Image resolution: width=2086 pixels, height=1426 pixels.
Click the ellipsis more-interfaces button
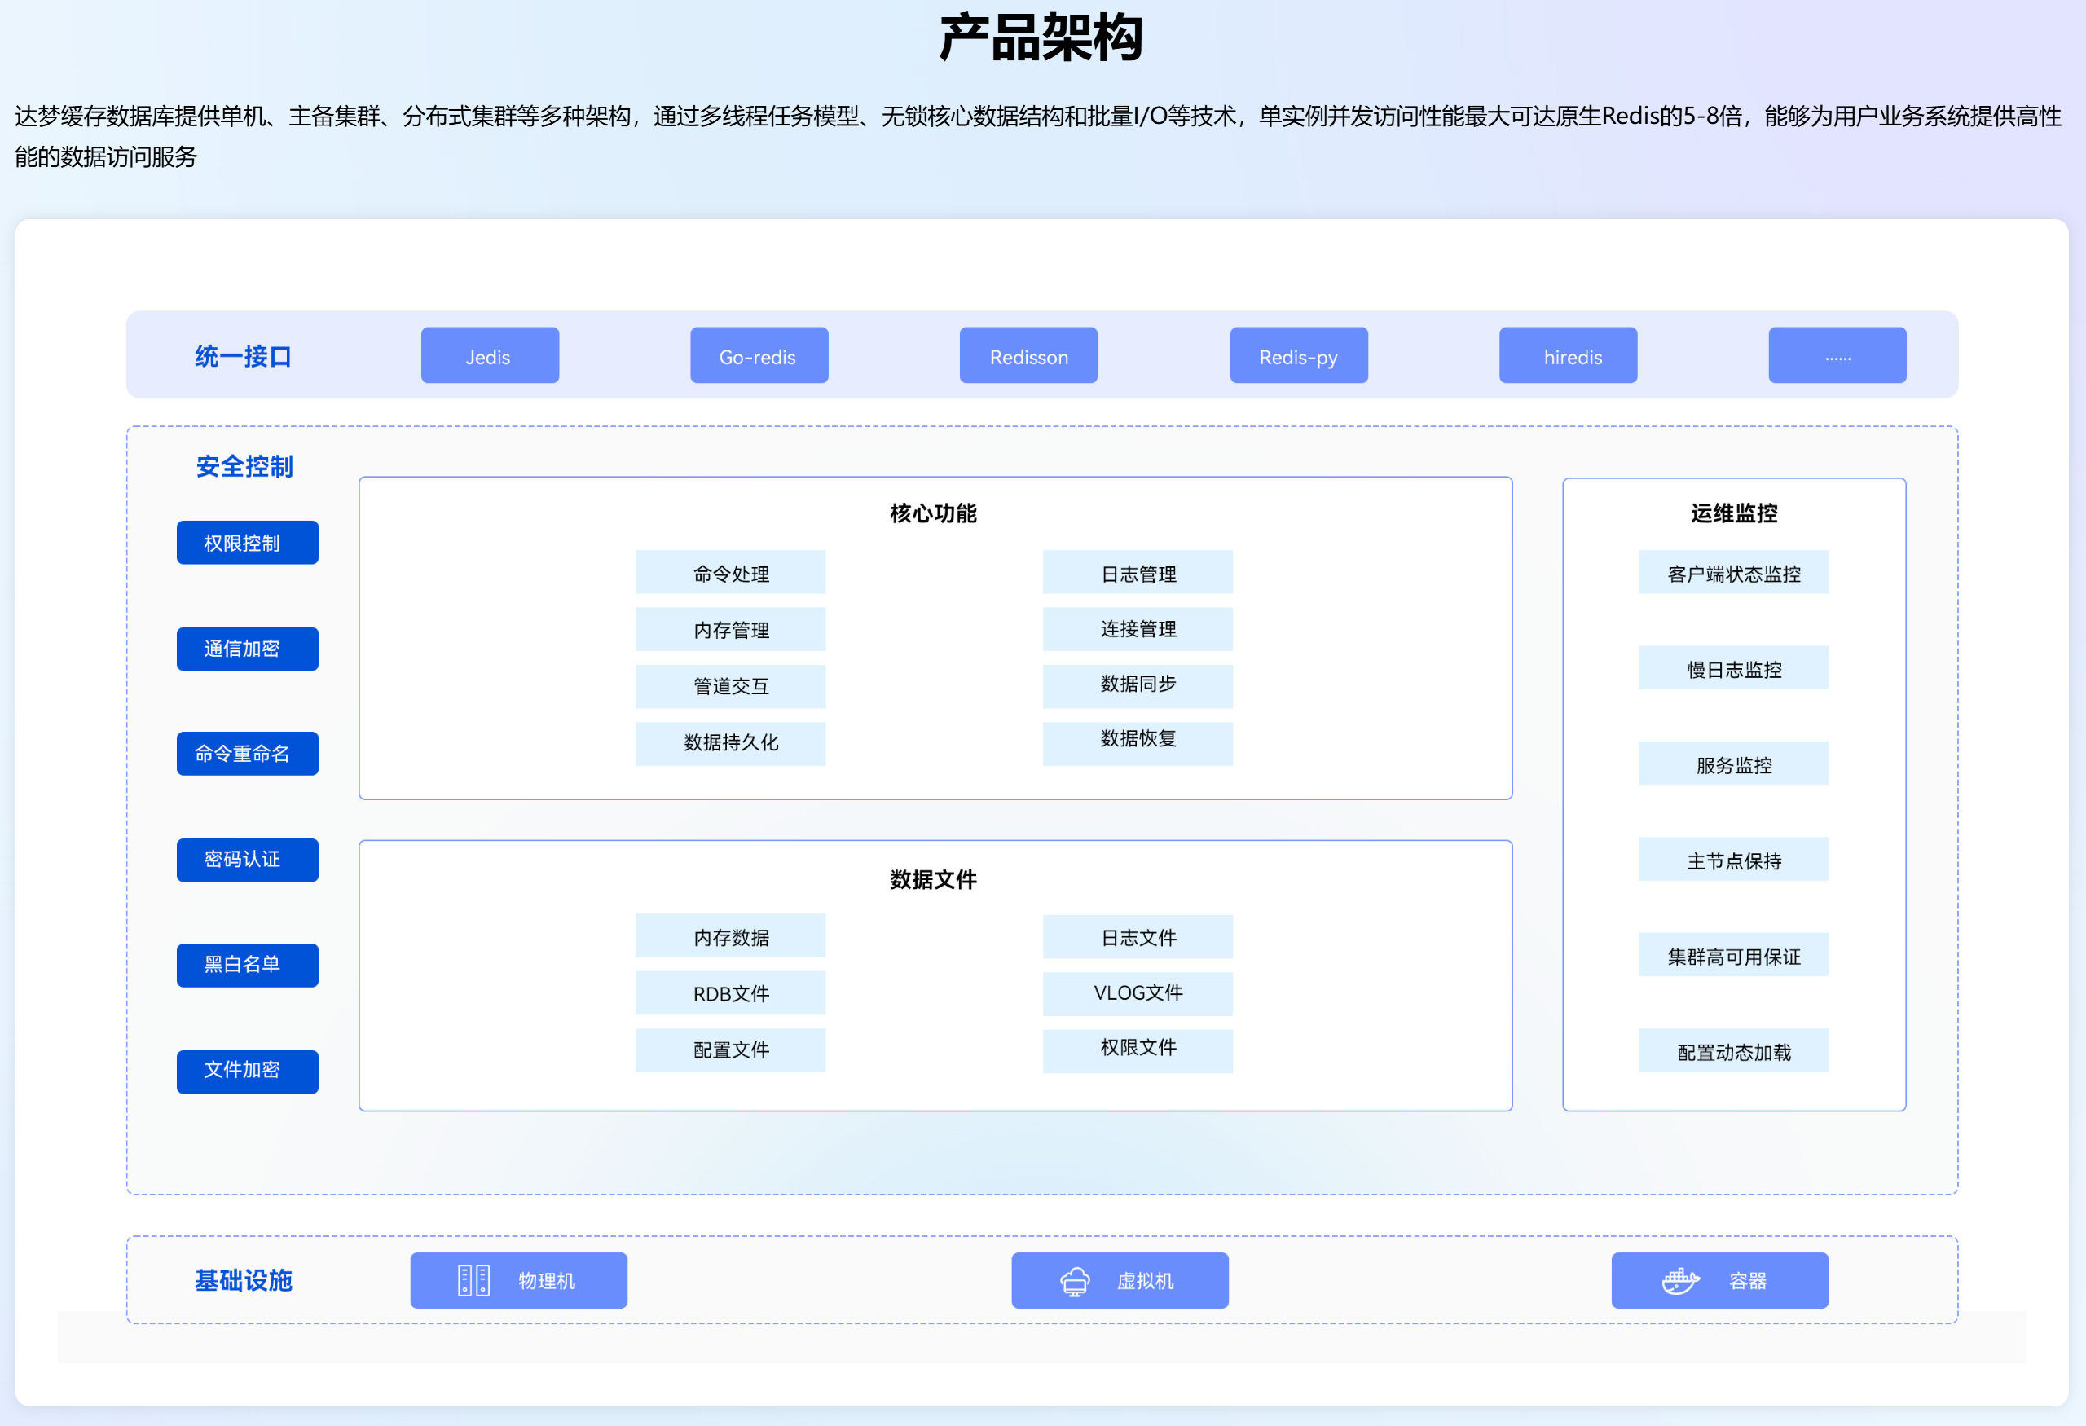1837,355
